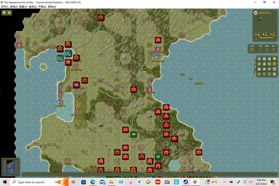Click the green unit counter inside the info panel

(x=259, y=19)
